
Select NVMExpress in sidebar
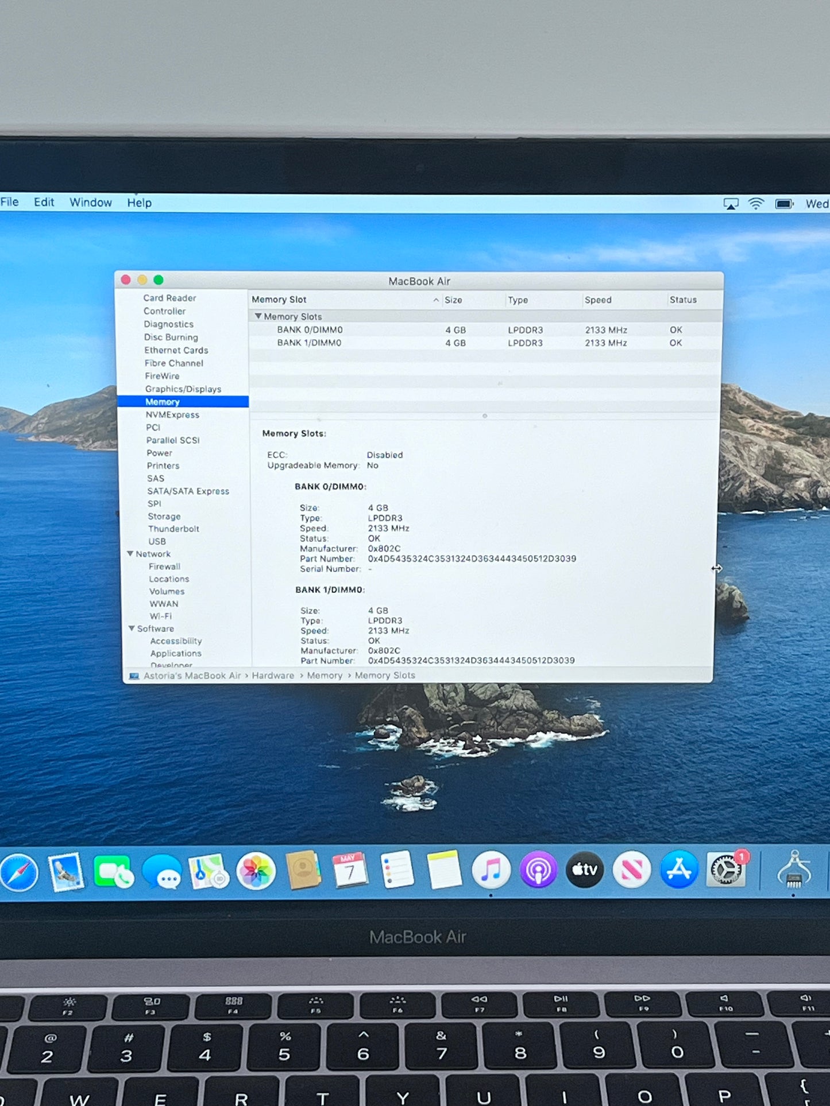pos(172,415)
